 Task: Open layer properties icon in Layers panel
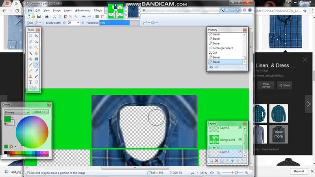243,161
